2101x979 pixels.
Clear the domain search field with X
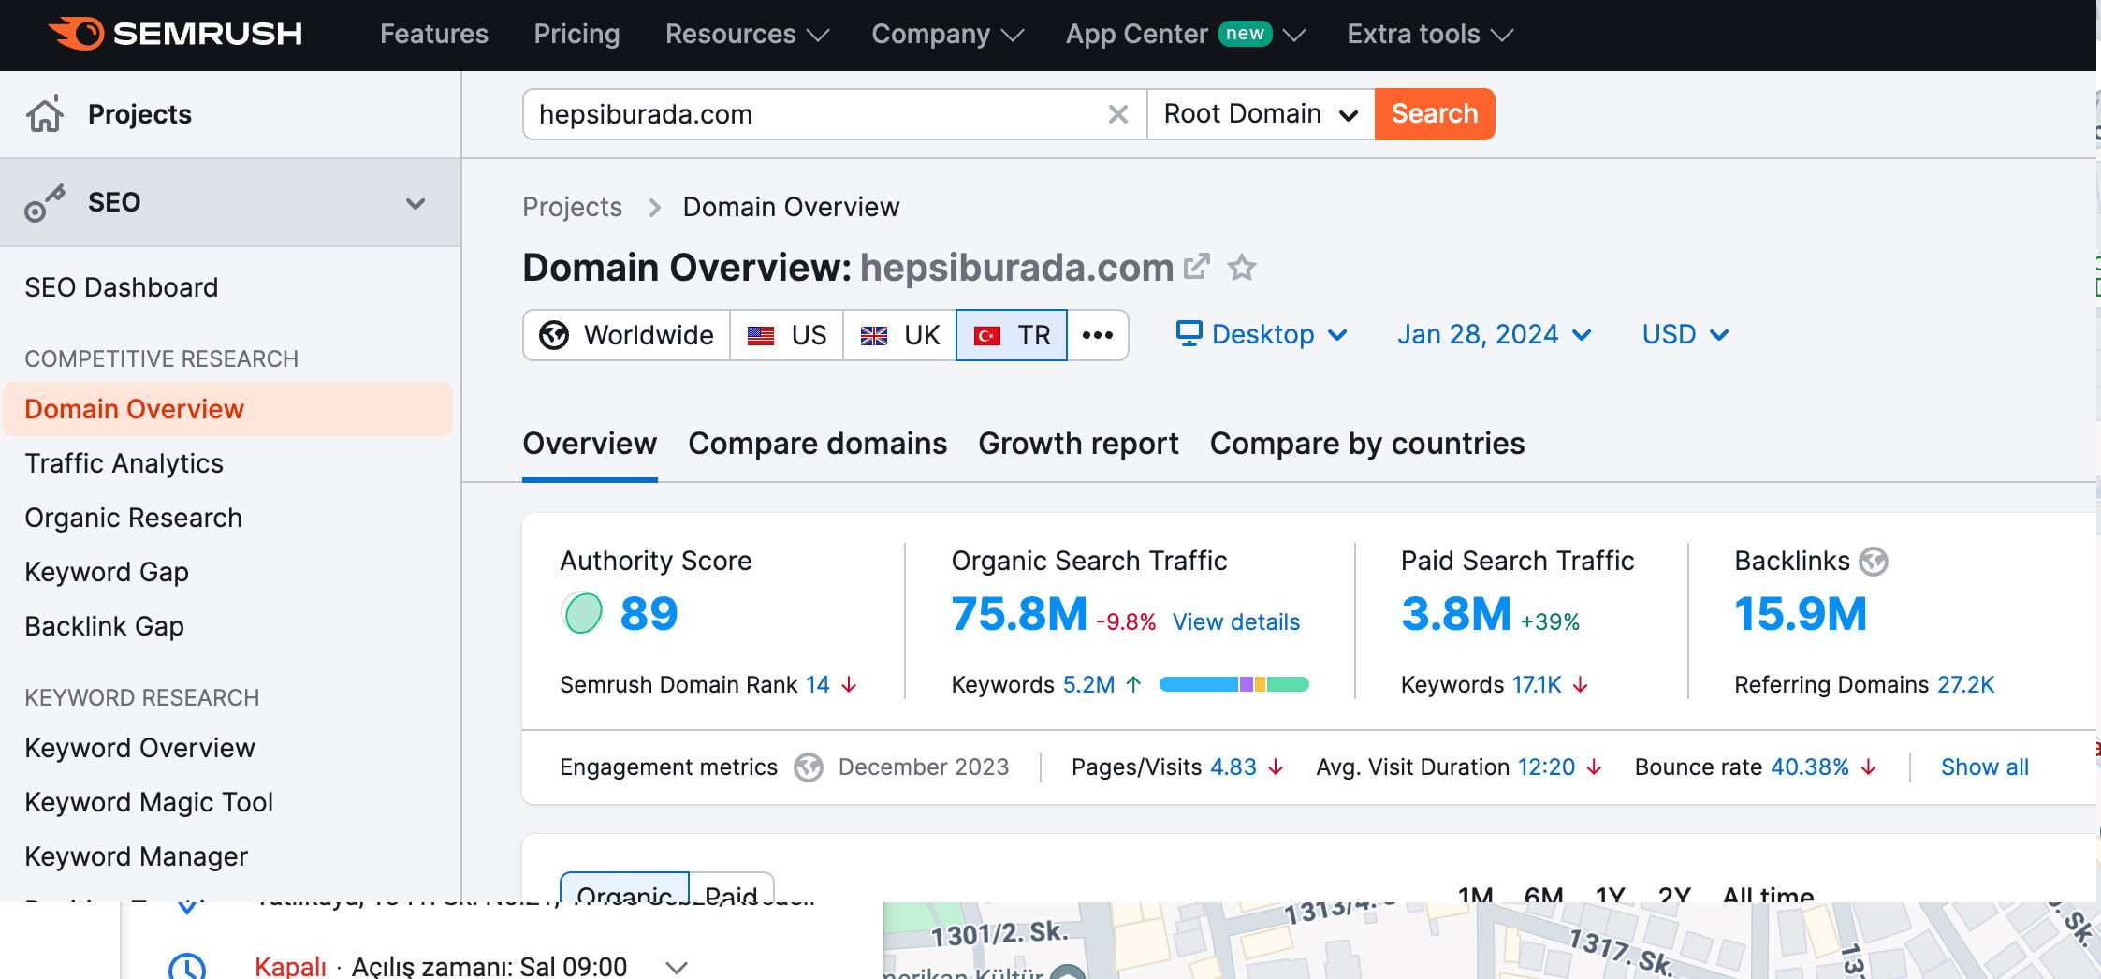click(x=1117, y=114)
